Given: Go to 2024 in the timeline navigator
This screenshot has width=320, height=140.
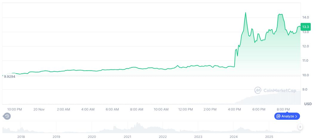Looking at the screenshot, I should [234, 137].
